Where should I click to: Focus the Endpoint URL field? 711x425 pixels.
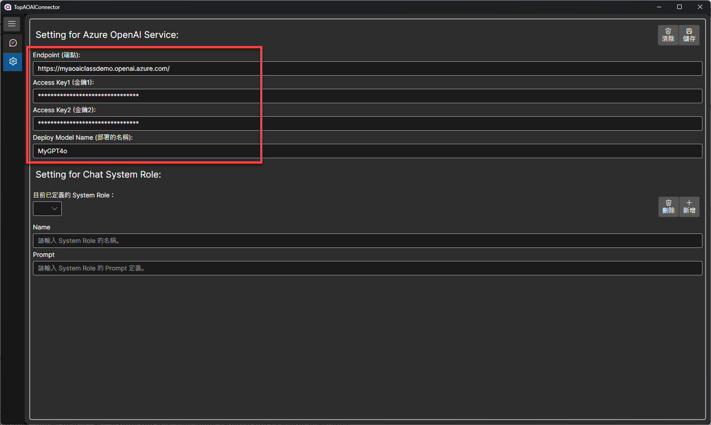pyautogui.click(x=367, y=69)
